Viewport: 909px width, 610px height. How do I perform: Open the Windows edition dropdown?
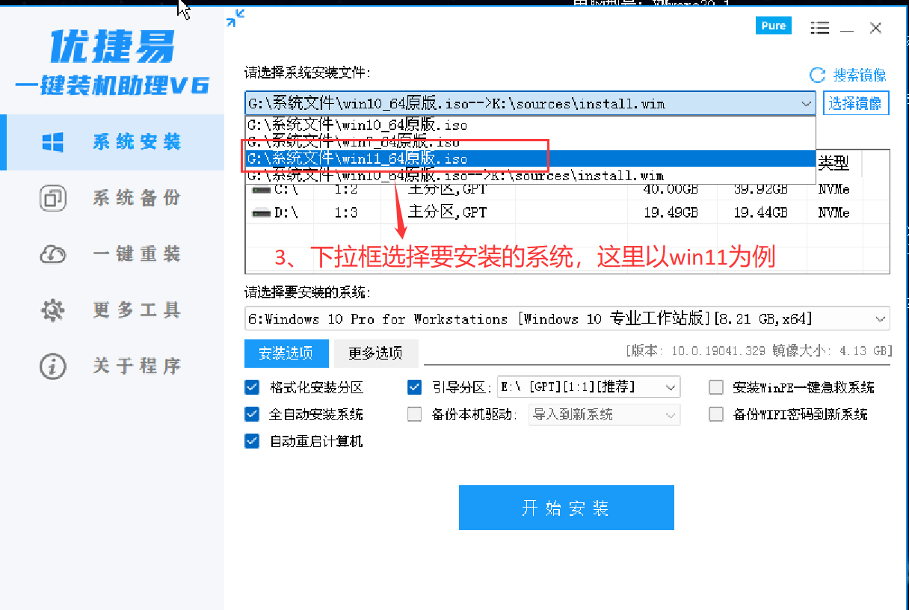point(567,318)
